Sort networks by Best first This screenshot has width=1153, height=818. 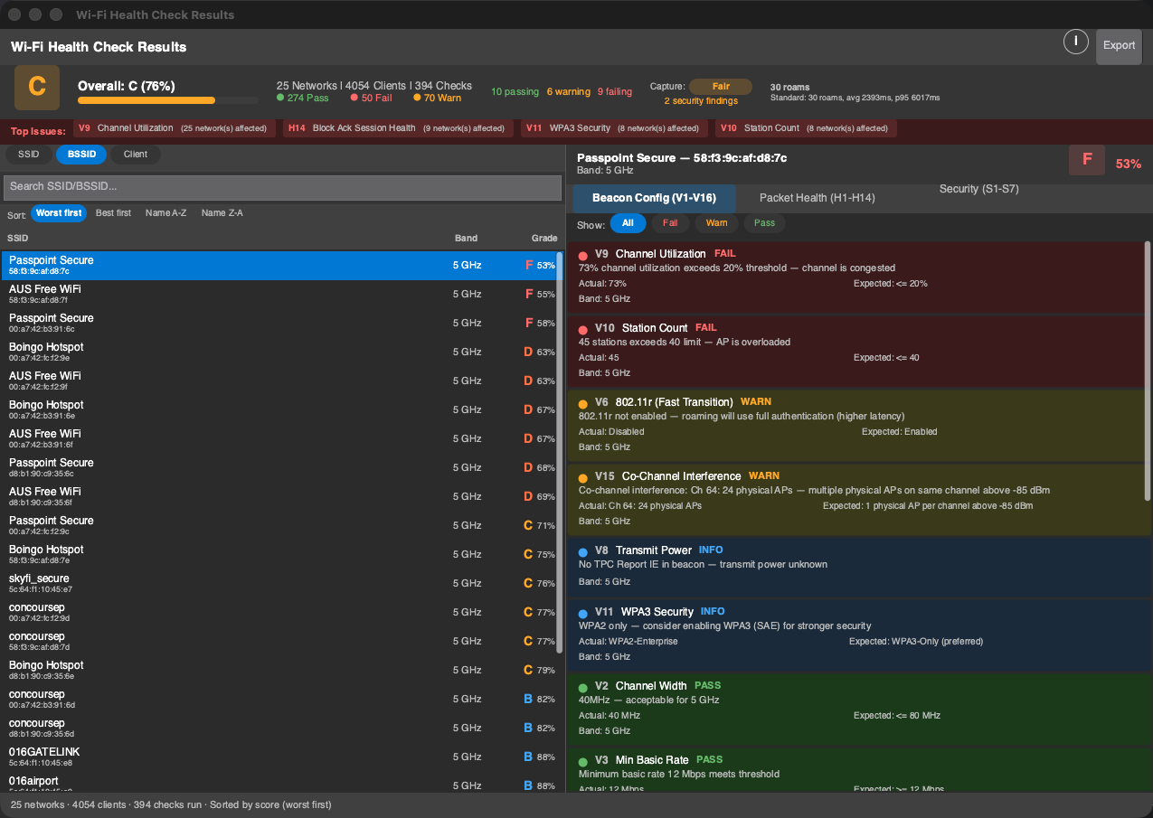coord(113,213)
